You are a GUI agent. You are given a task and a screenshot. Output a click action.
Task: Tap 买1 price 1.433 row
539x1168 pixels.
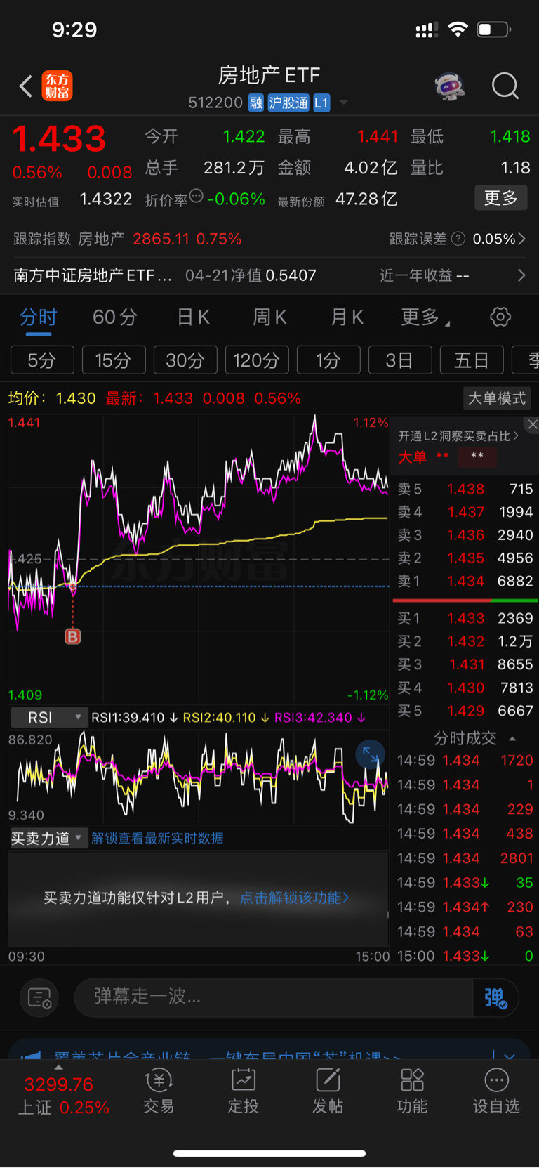(x=465, y=618)
